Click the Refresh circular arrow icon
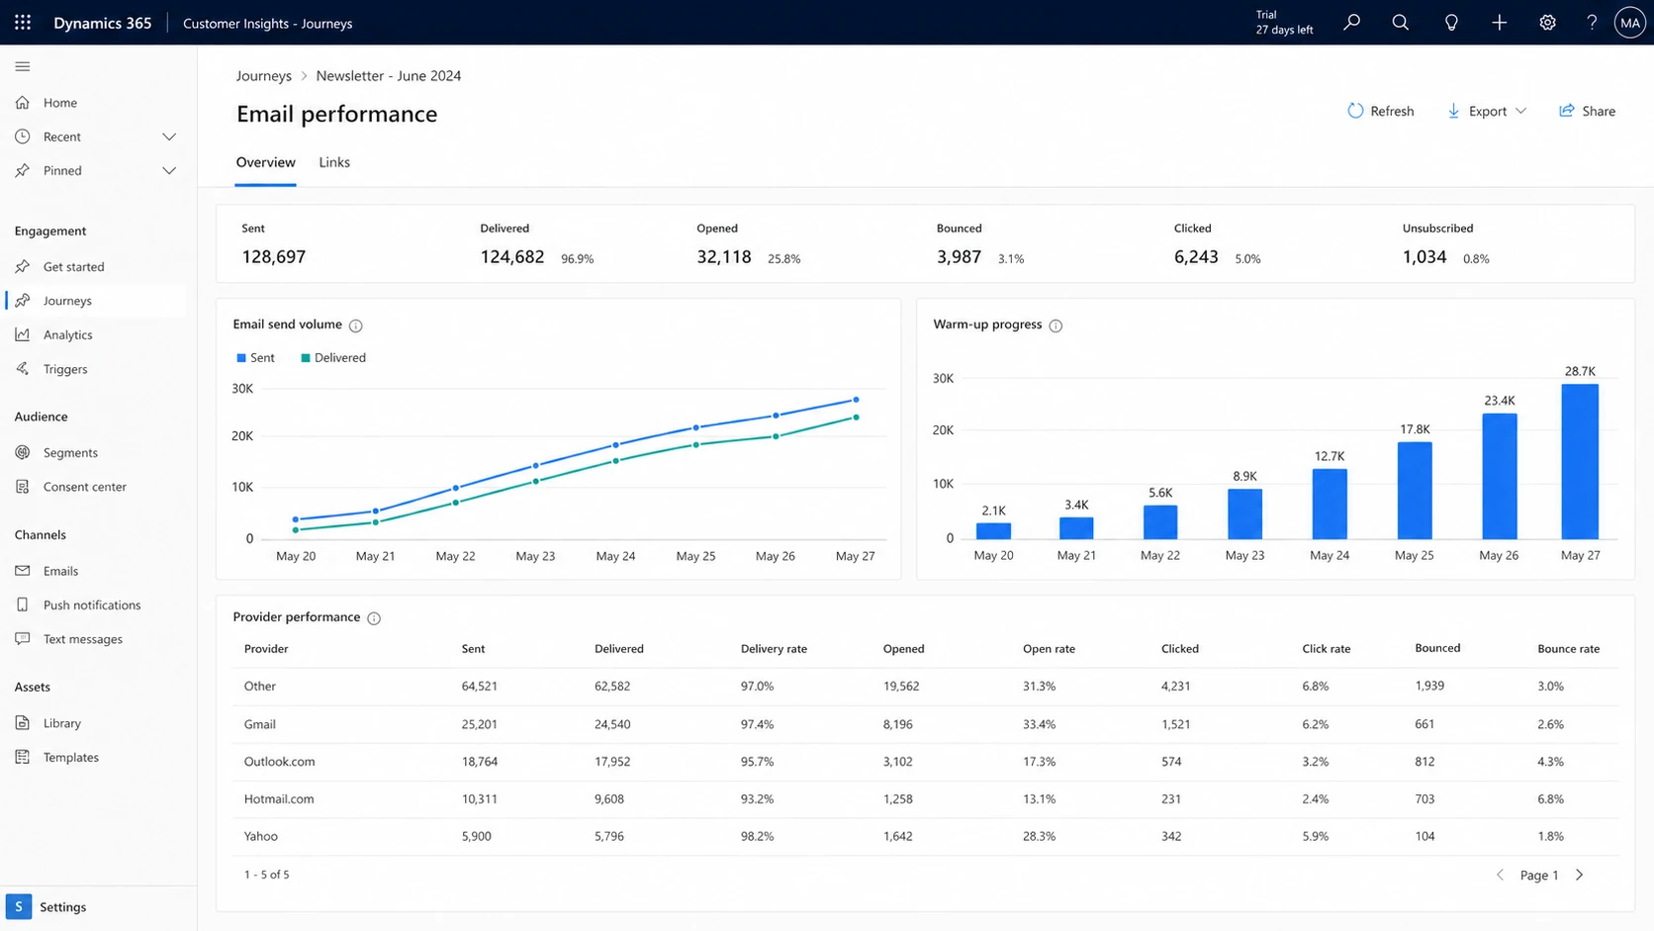The height and width of the screenshot is (931, 1654). point(1355,111)
